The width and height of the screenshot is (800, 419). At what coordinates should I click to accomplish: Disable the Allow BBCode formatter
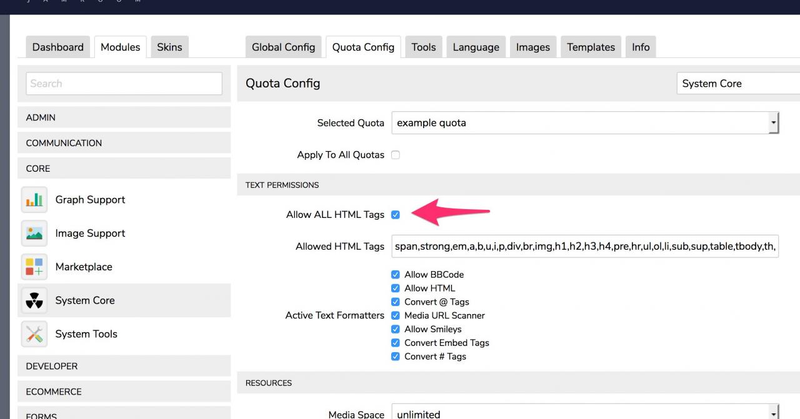(395, 275)
